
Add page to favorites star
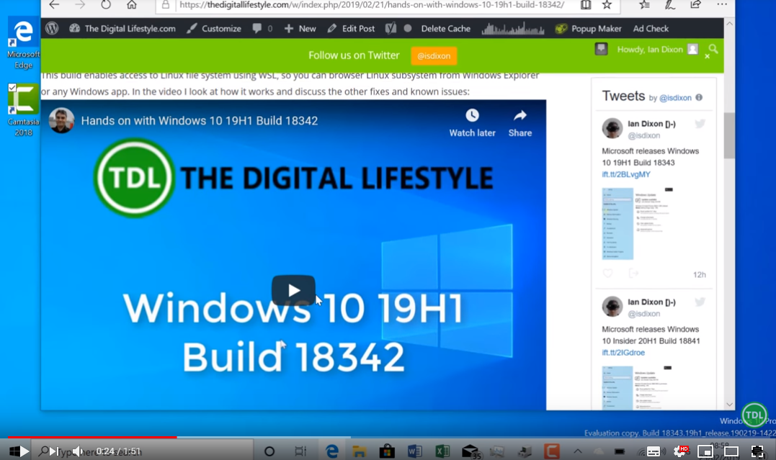click(607, 5)
